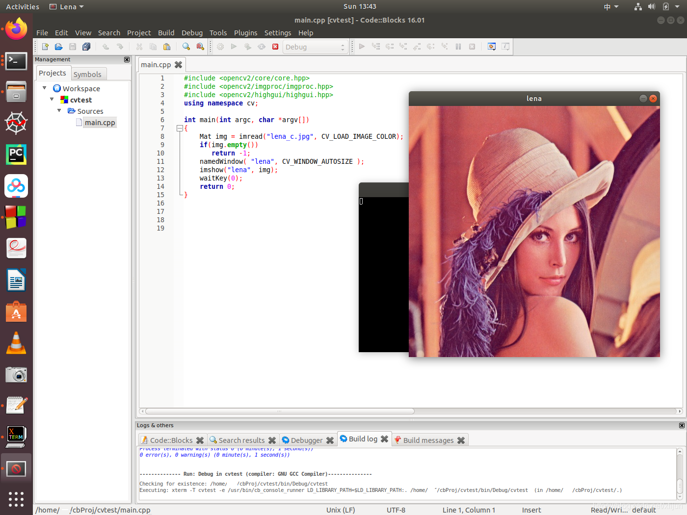
Task: Open the Code::Blocks log tab
Action: click(171, 440)
